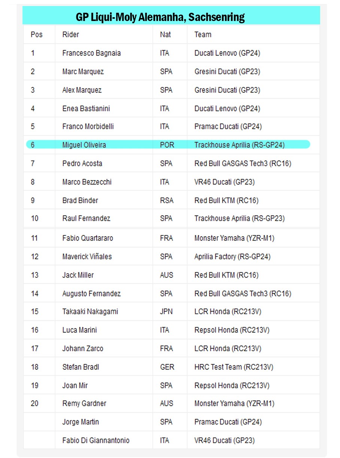This screenshot has height=458, width=340.
Task: Click rider name Fabio Quartararo
Action: pyautogui.click(x=87, y=238)
